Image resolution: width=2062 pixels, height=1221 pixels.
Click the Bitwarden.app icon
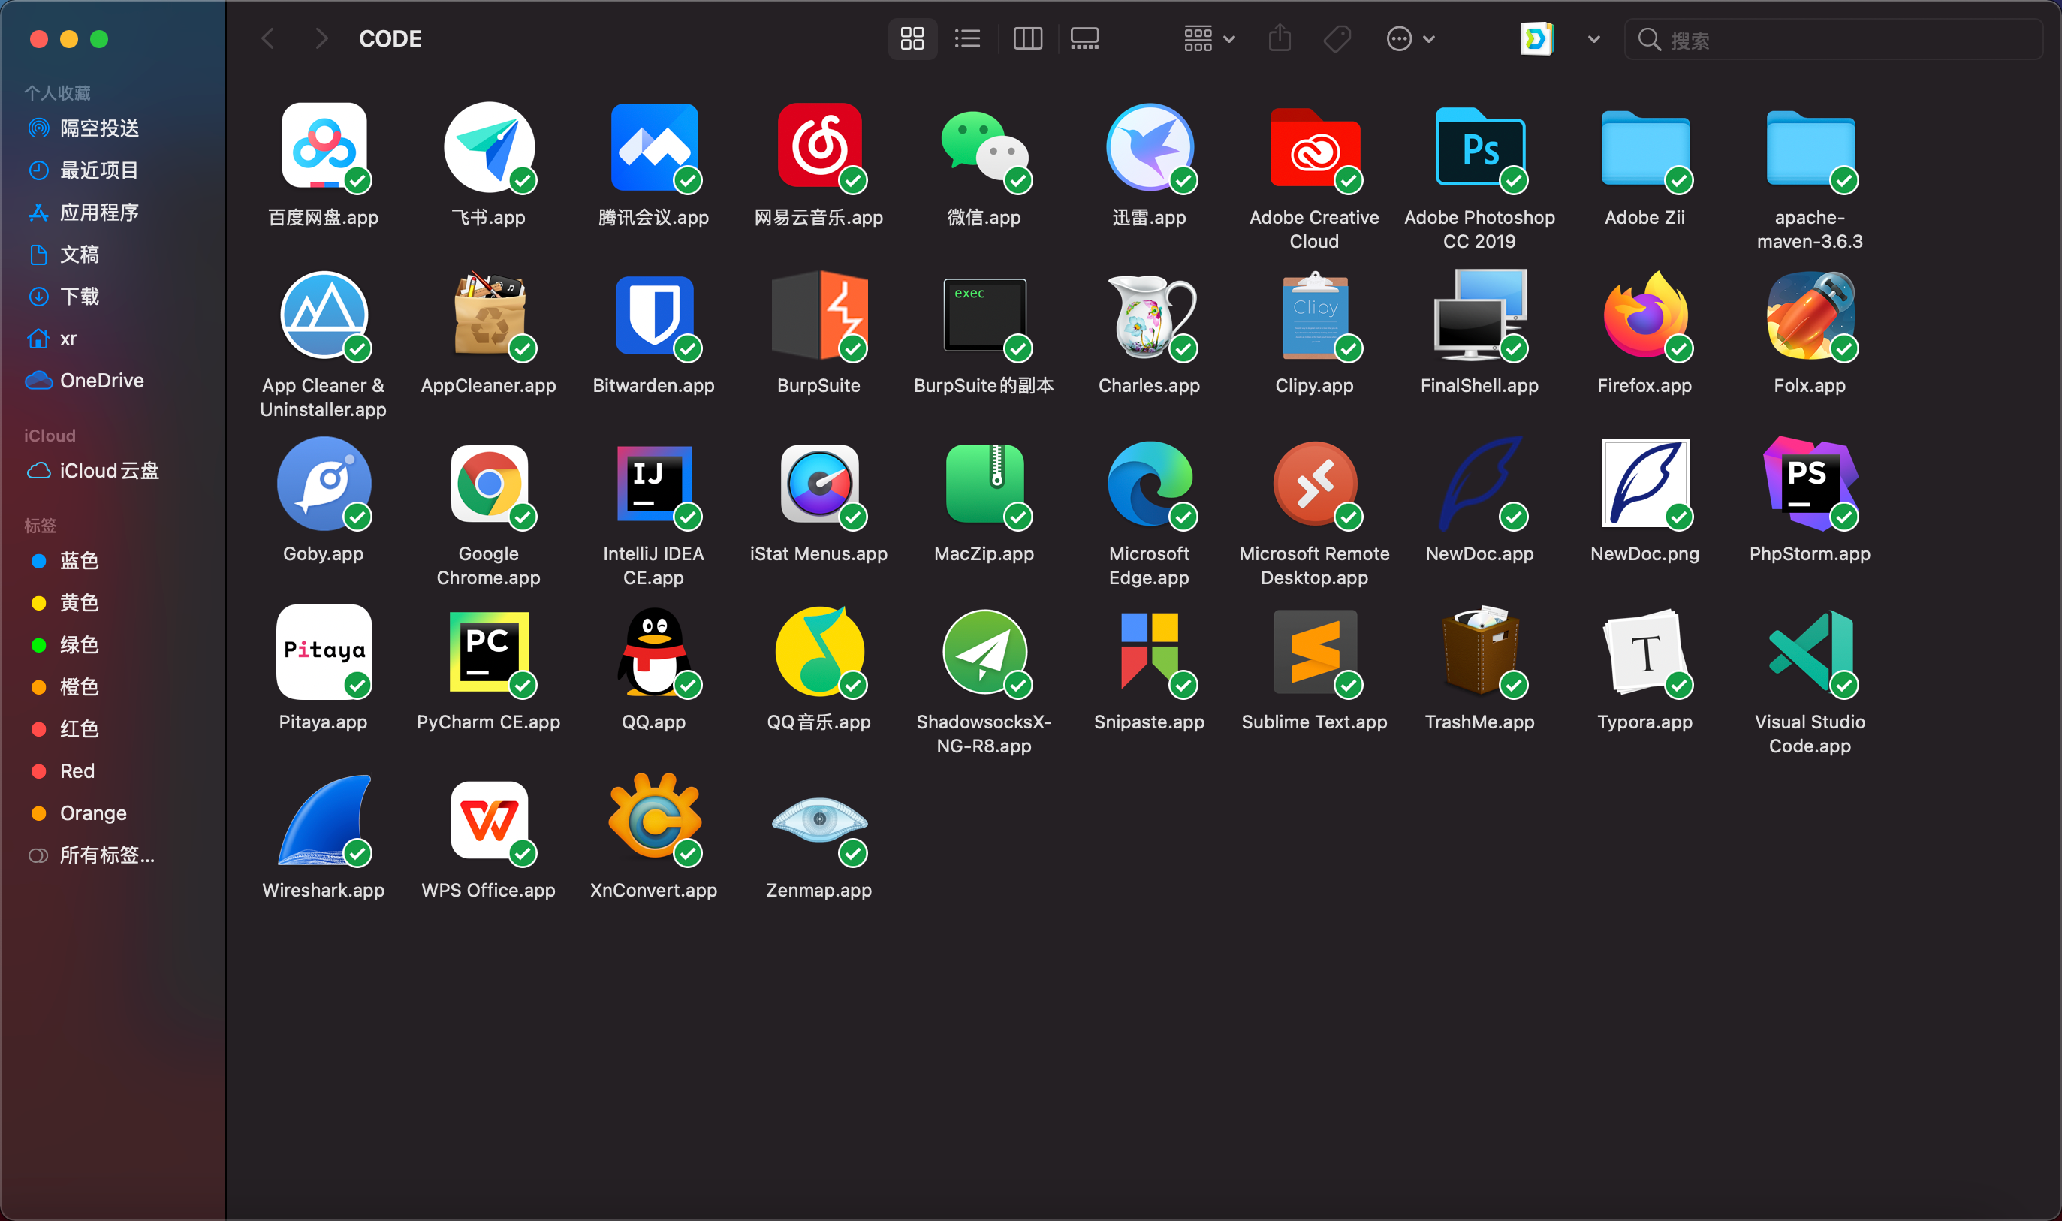tap(654, 316)
